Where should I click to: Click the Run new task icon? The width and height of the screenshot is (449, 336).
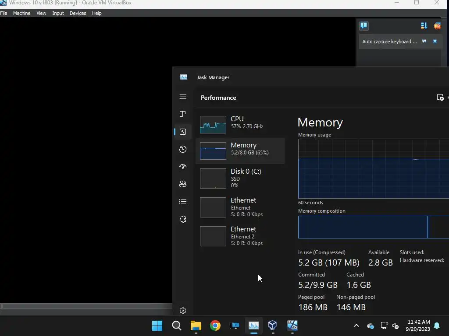tap(440, 98)
